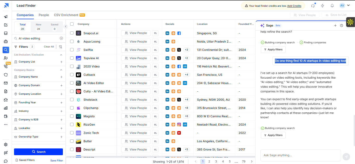Go to results page 3
The image size is (355, 164).
point(216,161)
